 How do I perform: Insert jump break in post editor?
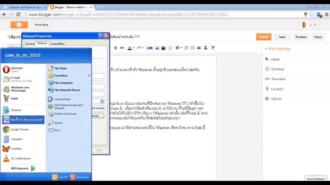point(170,48)
